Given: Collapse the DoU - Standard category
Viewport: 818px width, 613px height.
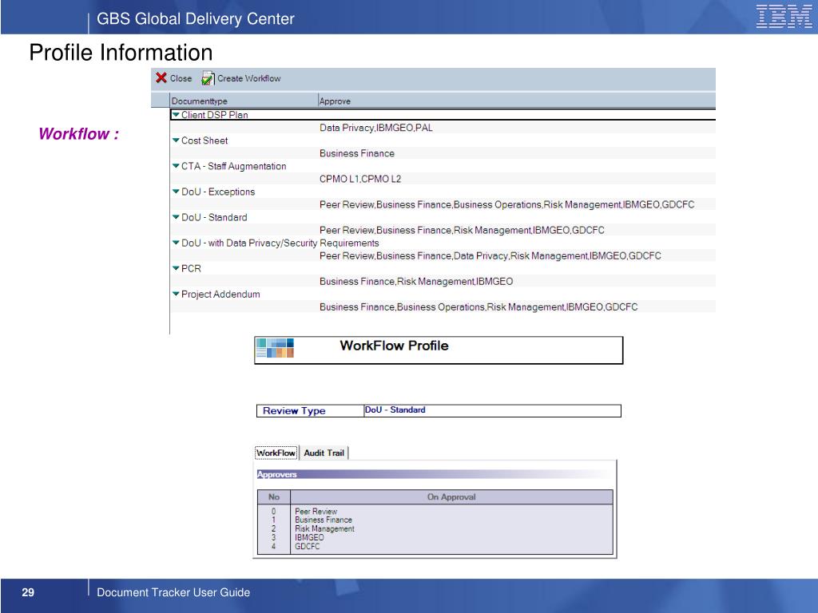Looking at the screenshot, I should [176, 217].
